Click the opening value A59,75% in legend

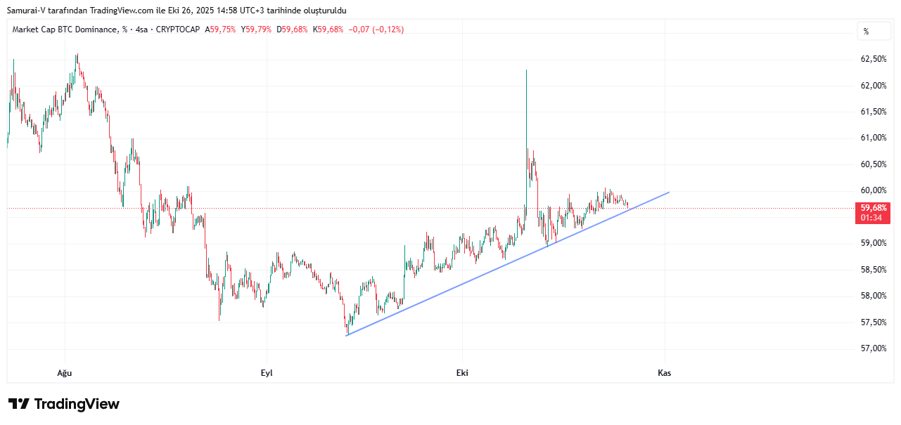(220, 30)
